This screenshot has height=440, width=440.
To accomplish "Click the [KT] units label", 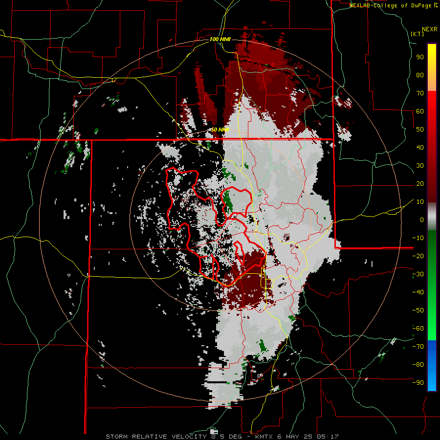I will [x=418, y=34].
